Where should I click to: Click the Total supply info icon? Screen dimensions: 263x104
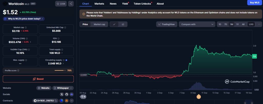62,50
